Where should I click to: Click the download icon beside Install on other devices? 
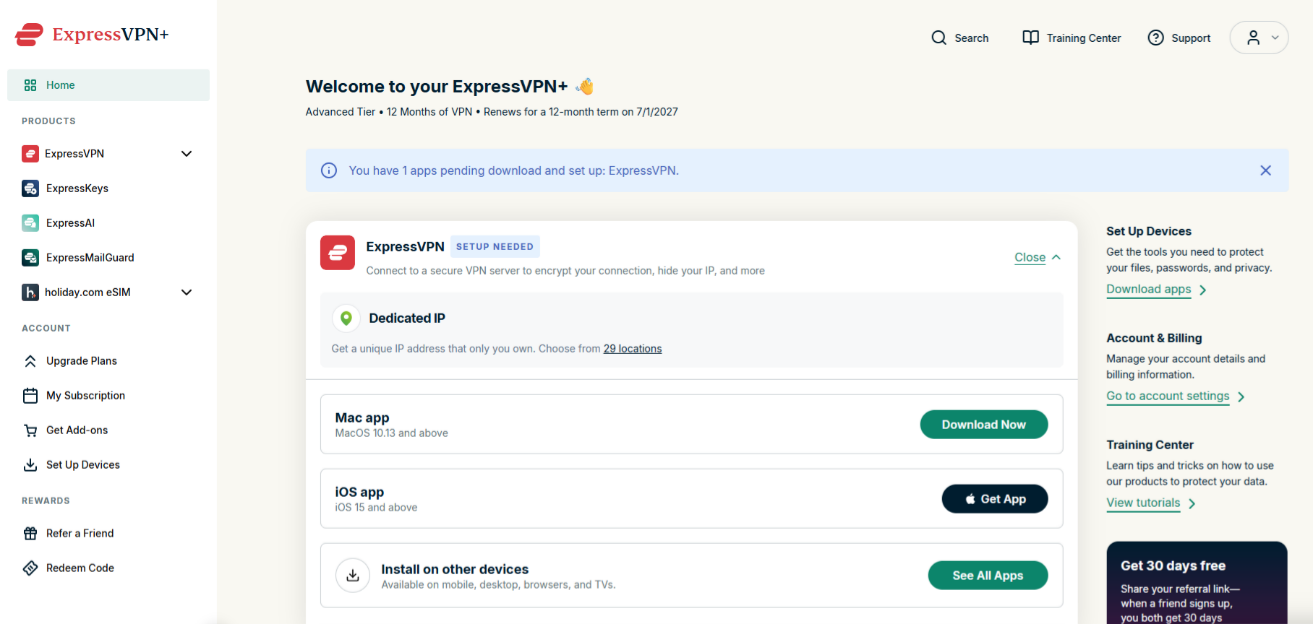coord(353,576)
